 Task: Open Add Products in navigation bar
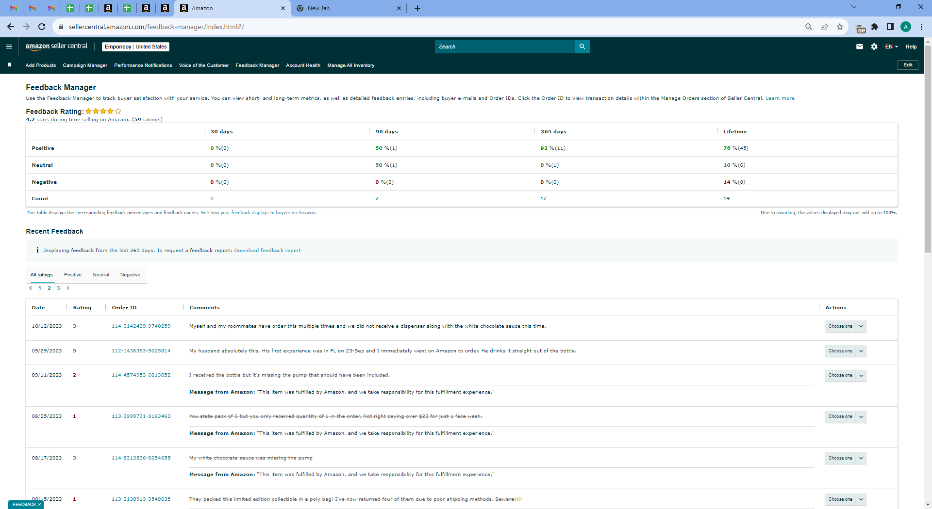coord(41,65)
